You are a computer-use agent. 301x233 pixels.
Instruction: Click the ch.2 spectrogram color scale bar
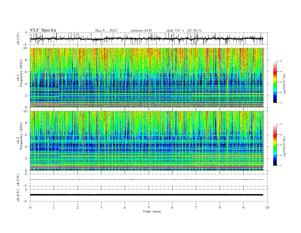pos(275,145)
